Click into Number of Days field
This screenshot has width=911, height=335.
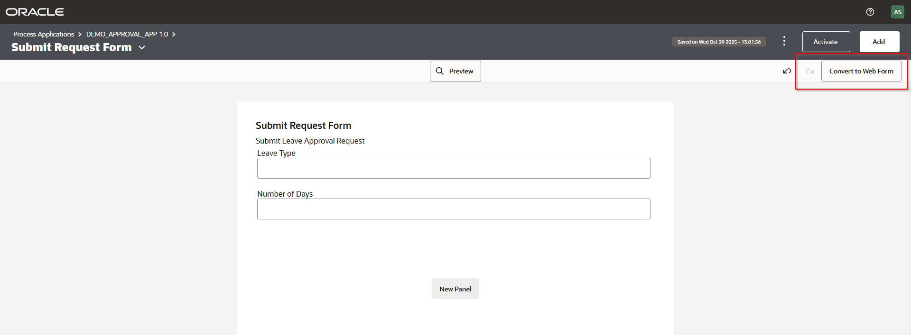453,209
